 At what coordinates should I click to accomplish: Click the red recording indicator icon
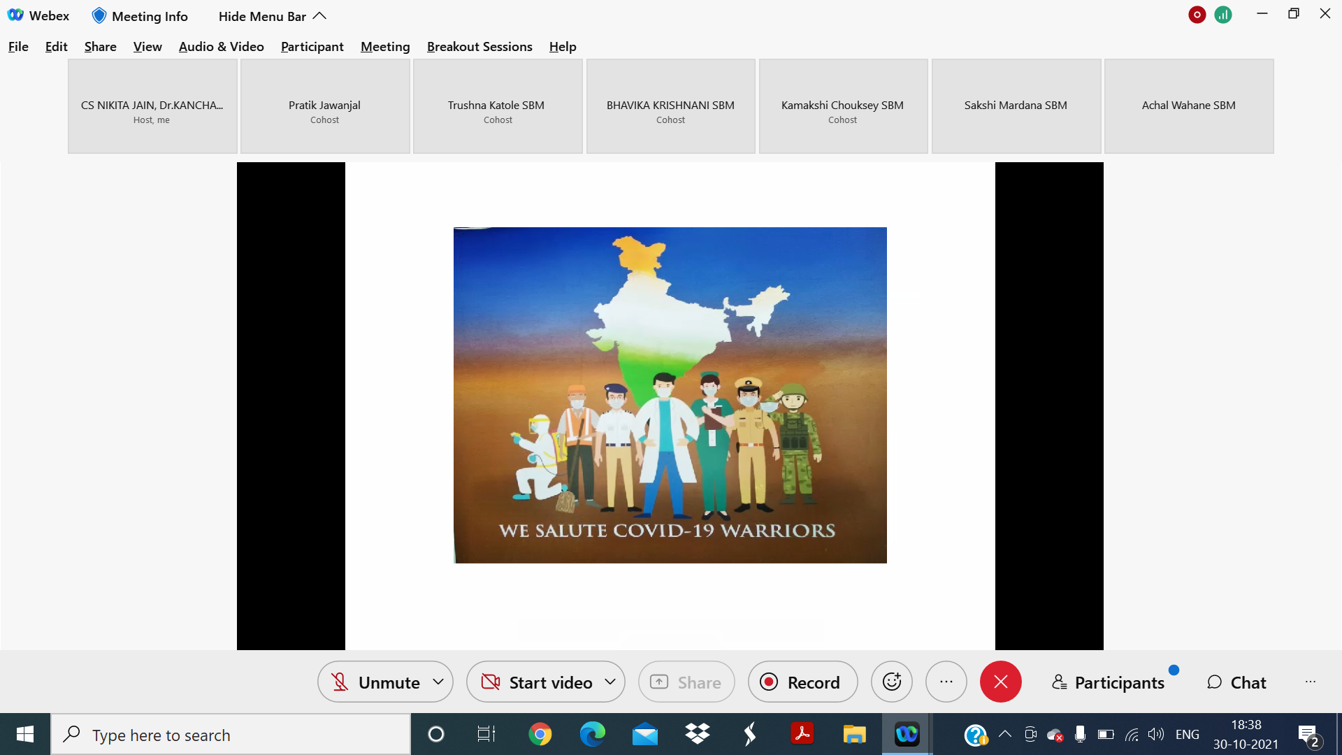pos(1197,15)
